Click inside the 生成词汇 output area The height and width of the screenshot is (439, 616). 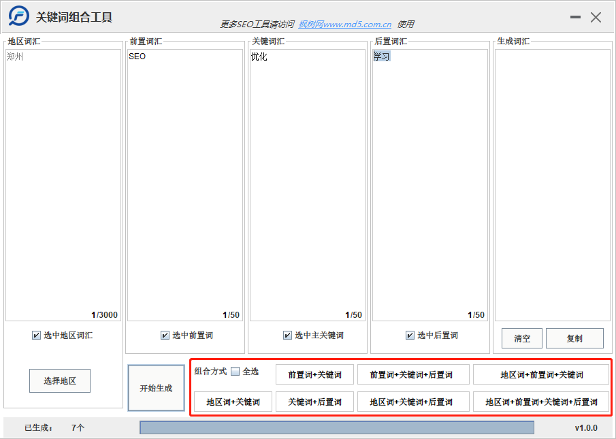[x=552, y=185]
